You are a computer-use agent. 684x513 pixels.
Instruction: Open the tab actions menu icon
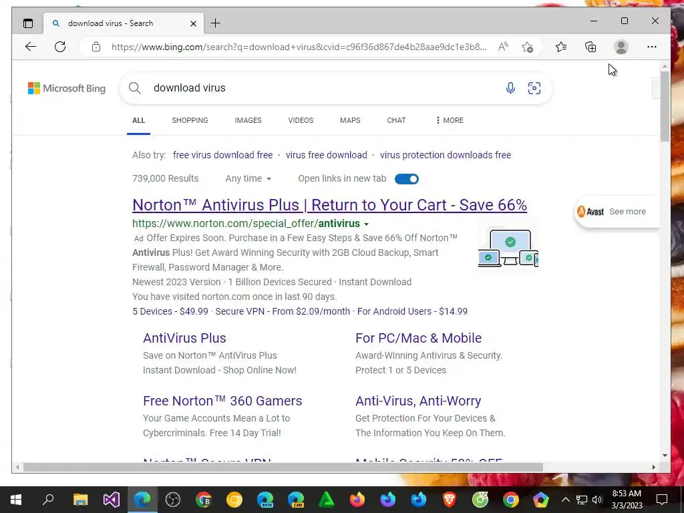pos(28,23)
